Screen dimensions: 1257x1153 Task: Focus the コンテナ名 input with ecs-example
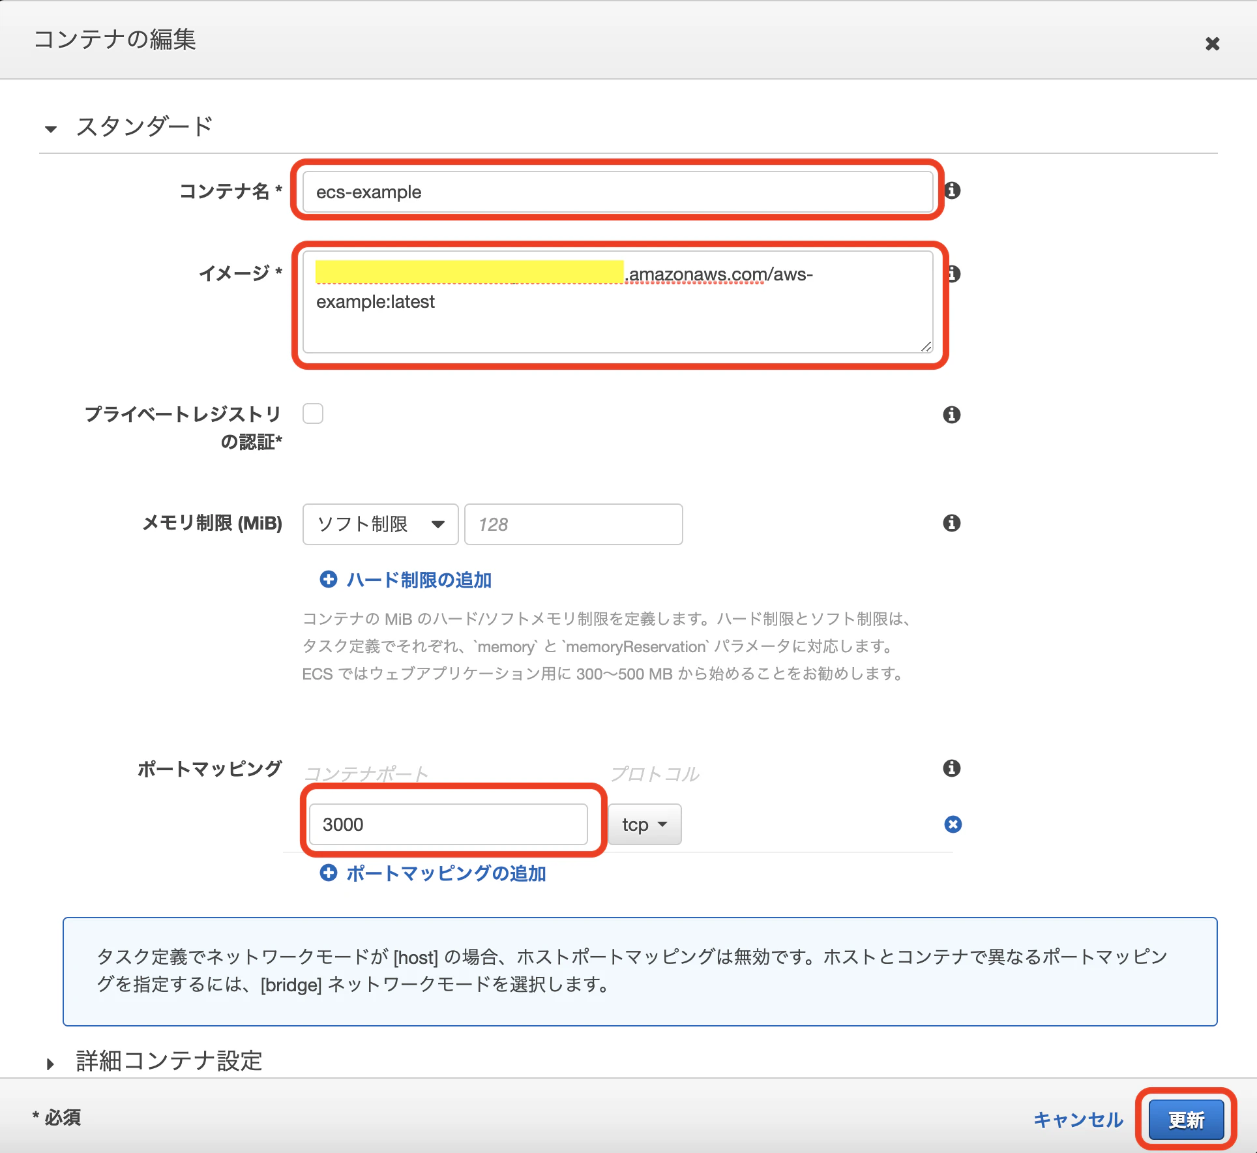618,192
